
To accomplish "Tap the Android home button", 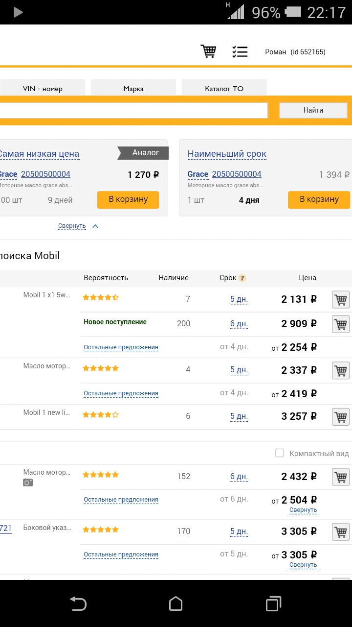I will coord(176,603).
